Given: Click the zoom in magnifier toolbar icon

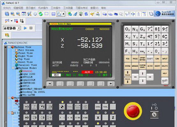Looking at the screenshot, I should point(13,14).
